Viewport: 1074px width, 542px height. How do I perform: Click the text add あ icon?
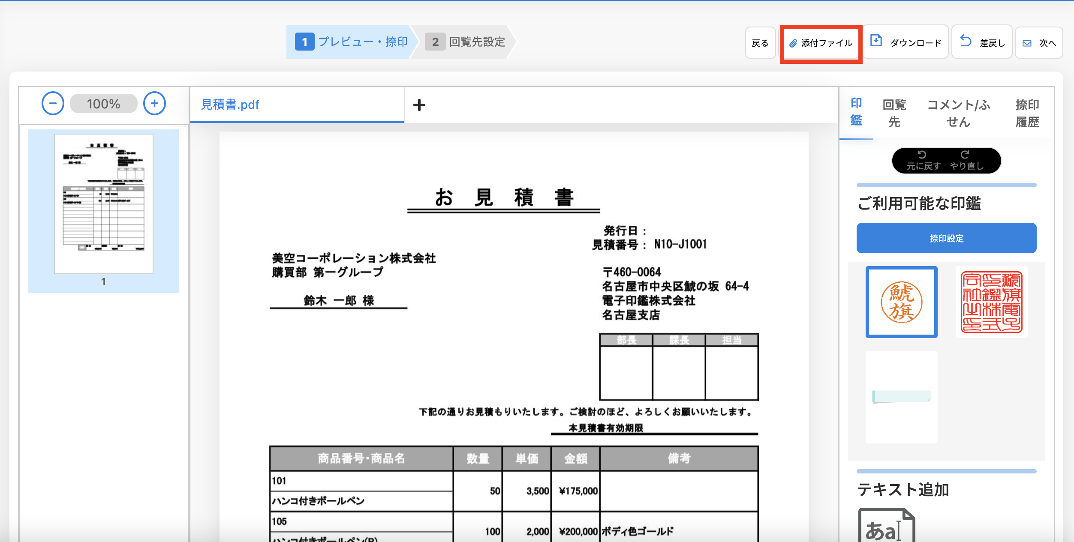pos(886,525)
